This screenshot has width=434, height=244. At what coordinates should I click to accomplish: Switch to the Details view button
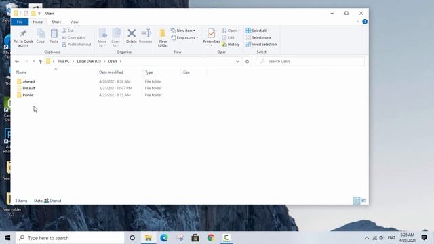click(357, 201)
